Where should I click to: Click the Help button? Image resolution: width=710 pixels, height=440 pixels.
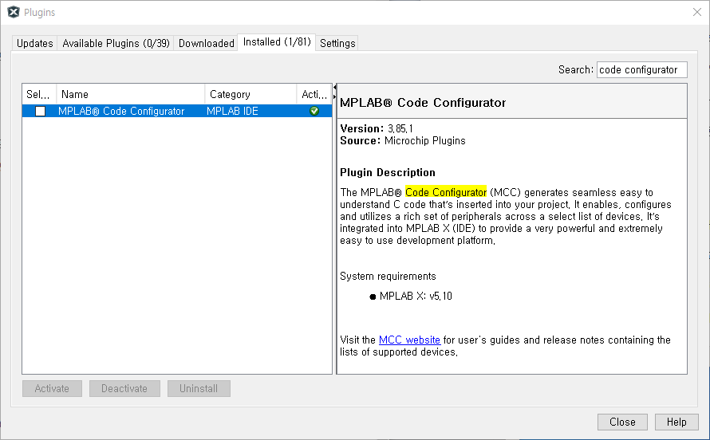[676, 422]
